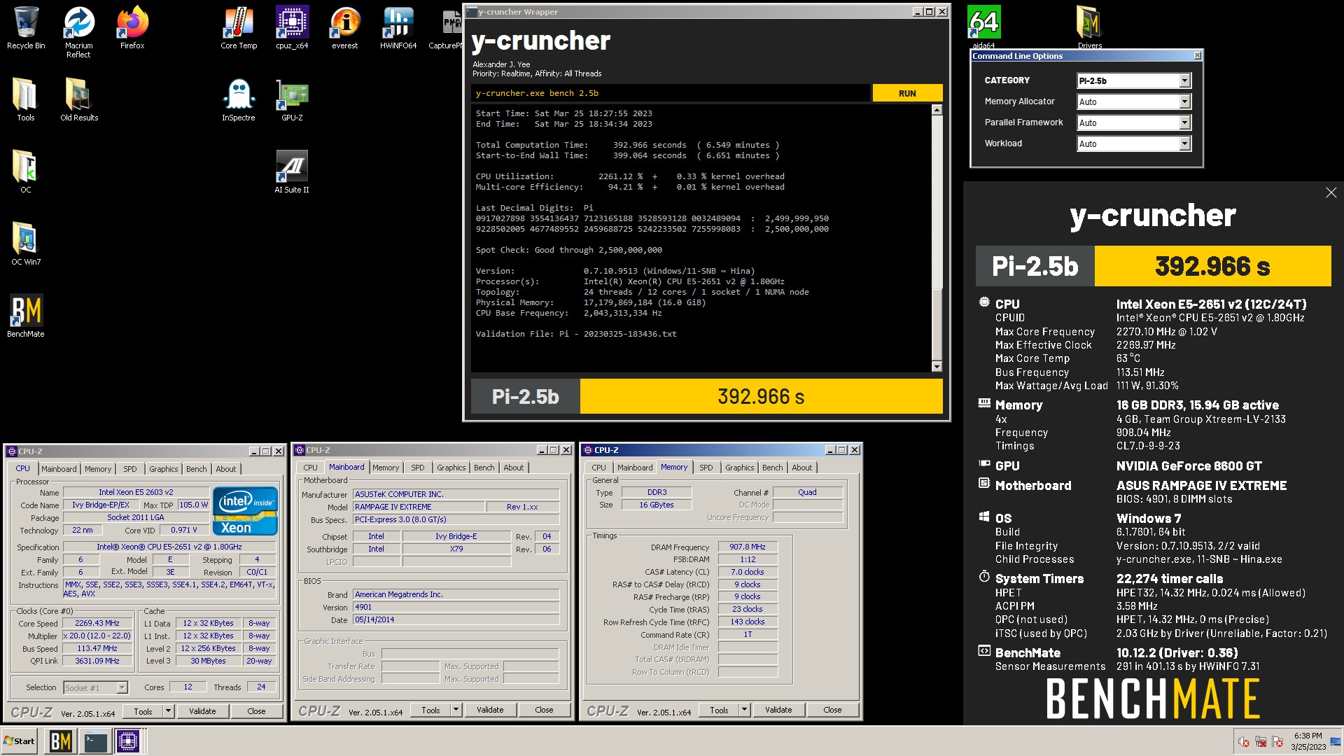Open HWiNFO64 desktop shortcut
This screenshot has width=1344, height=756.
pos(398,28)
